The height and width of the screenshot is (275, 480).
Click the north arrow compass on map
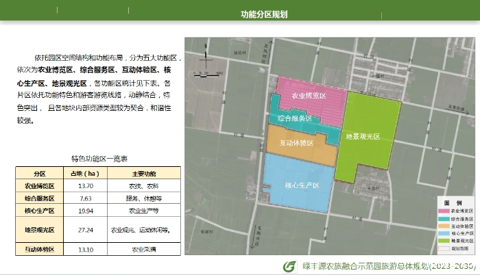203,60
